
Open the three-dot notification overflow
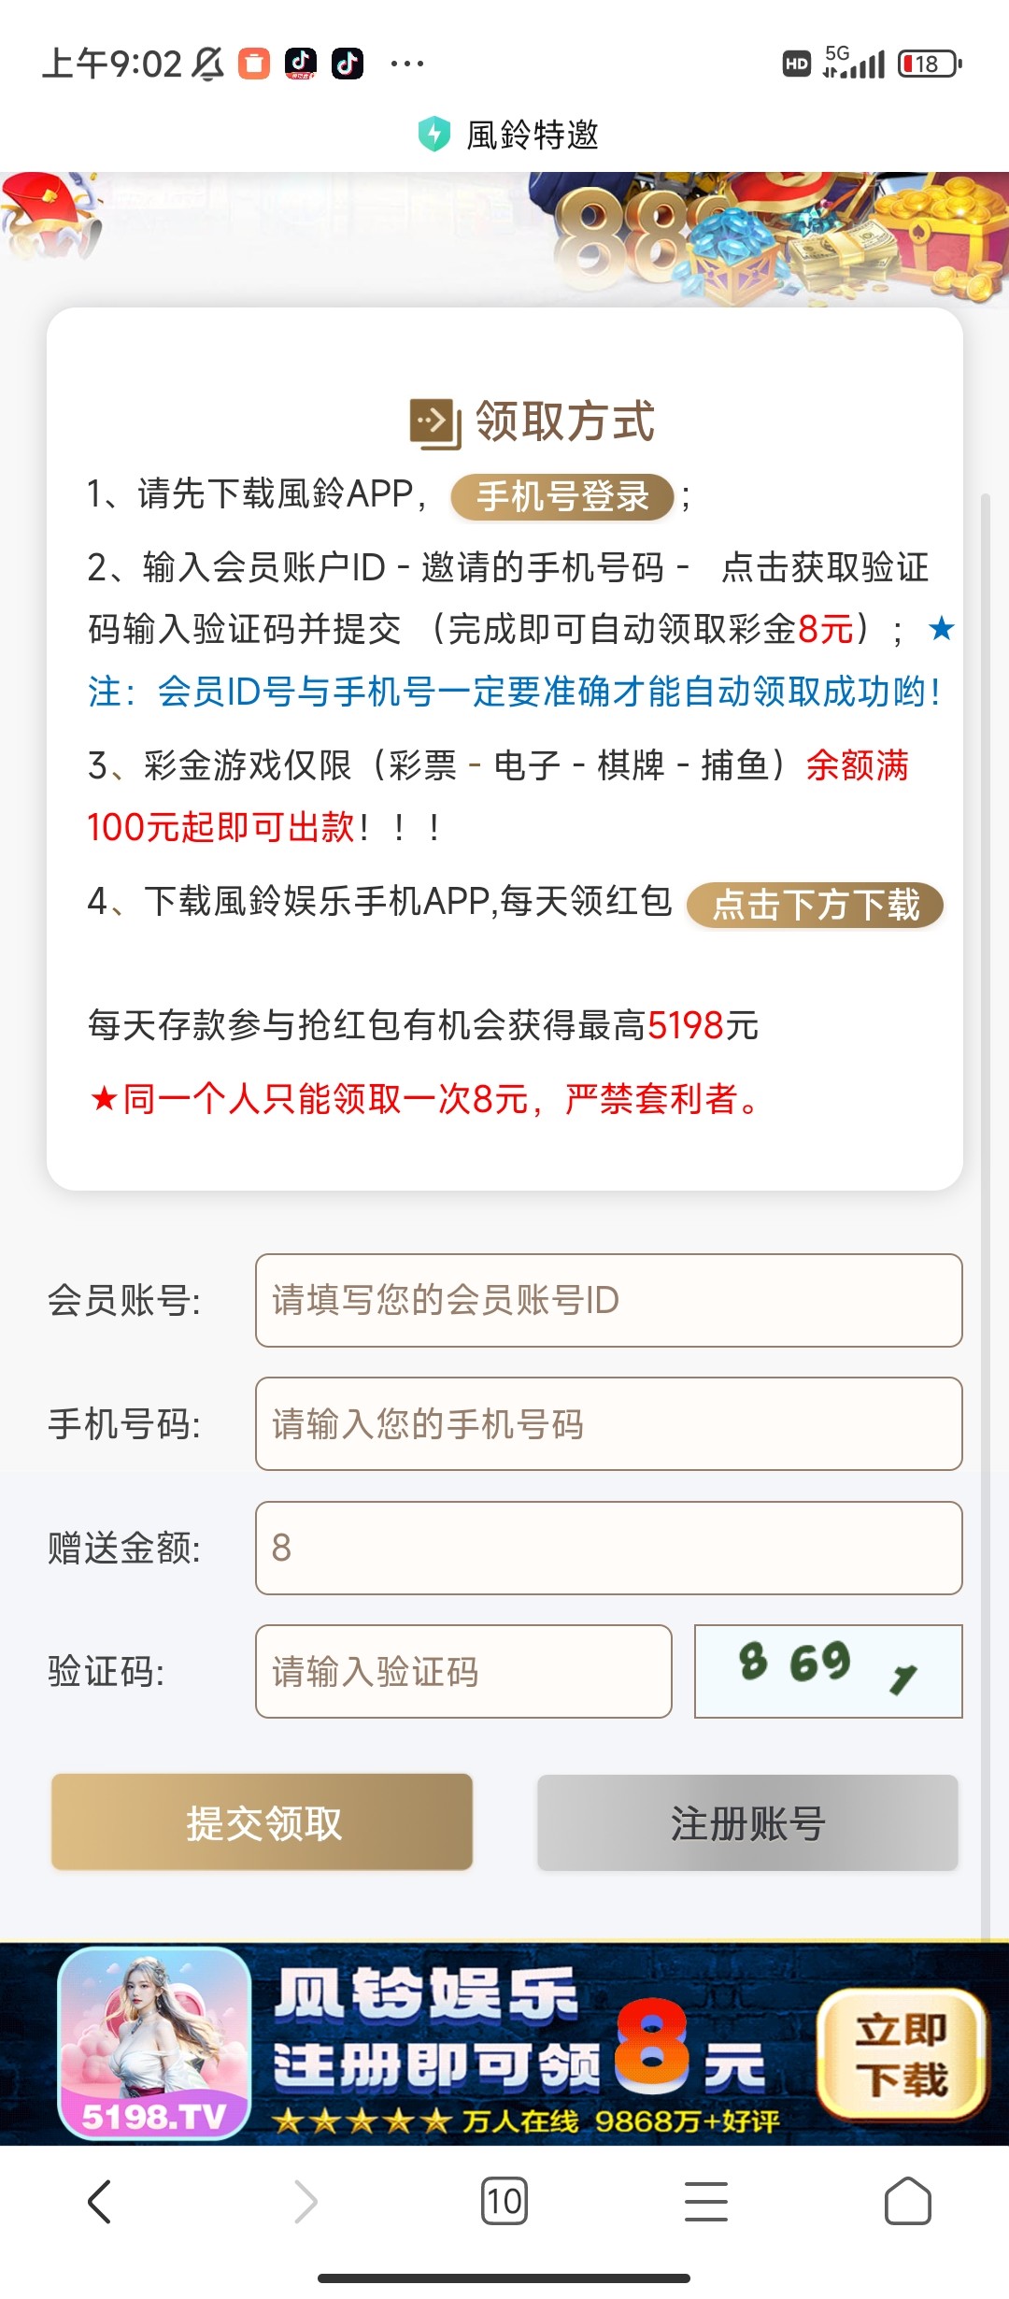[407, 64]
